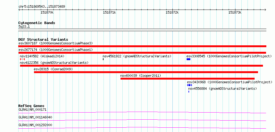
Task: Open the esv28315 (Conrad2009) label
Action: [53, 69]
